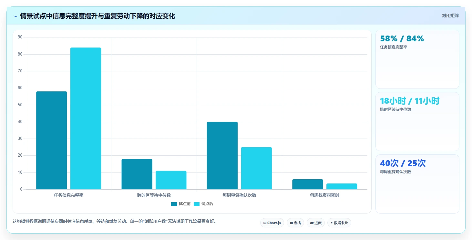Select the 试点后 bar for 任务信息完整率
This screenshot has width=472, height=240.
pos(86,119)
